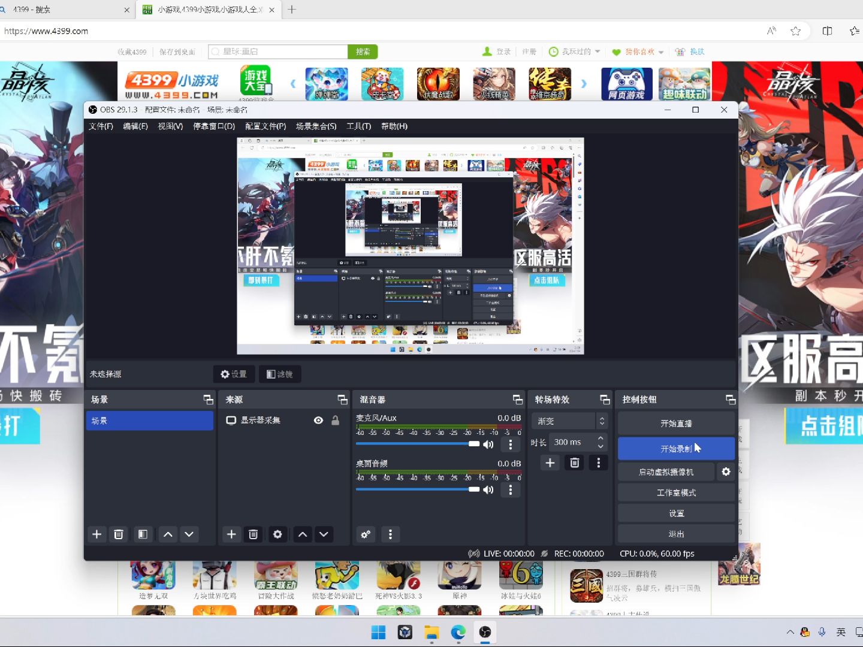Open the transition properties three-dot menu
Screen dimensions: 863x647
click(x=598, y=462)
